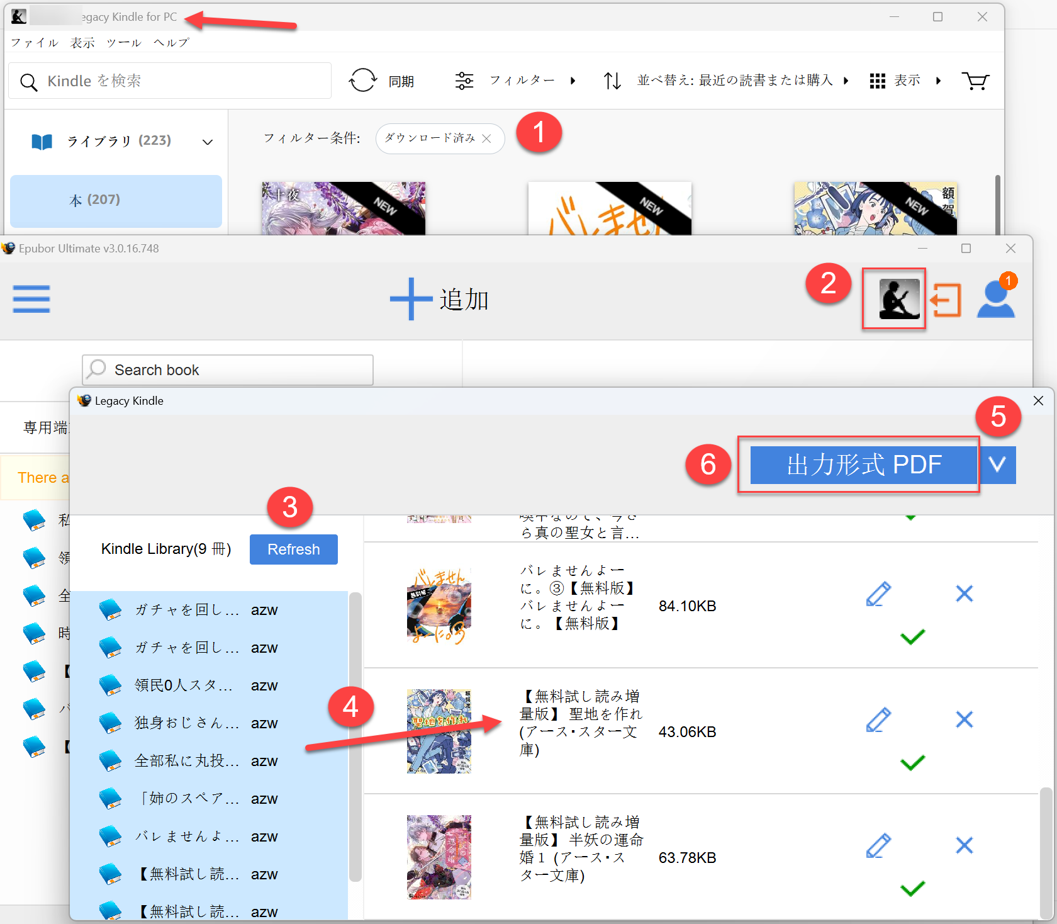Open the Kindle store cart icon
This screenshot has height=924, width=1057.
point(975,81)
